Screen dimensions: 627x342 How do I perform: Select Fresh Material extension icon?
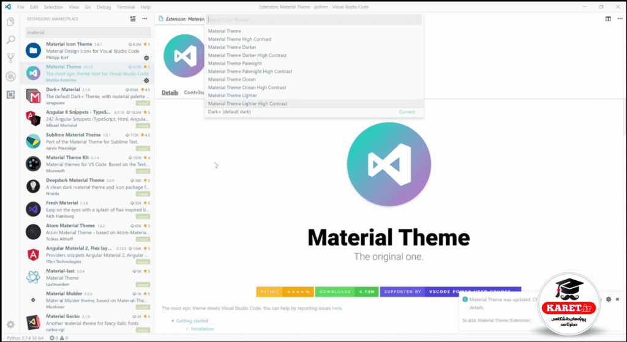[x=33, y=209]
